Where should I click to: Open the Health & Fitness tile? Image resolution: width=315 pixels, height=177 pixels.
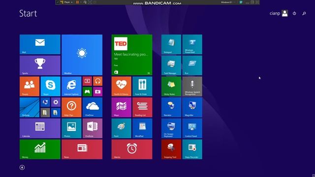(x=122, y=87)
